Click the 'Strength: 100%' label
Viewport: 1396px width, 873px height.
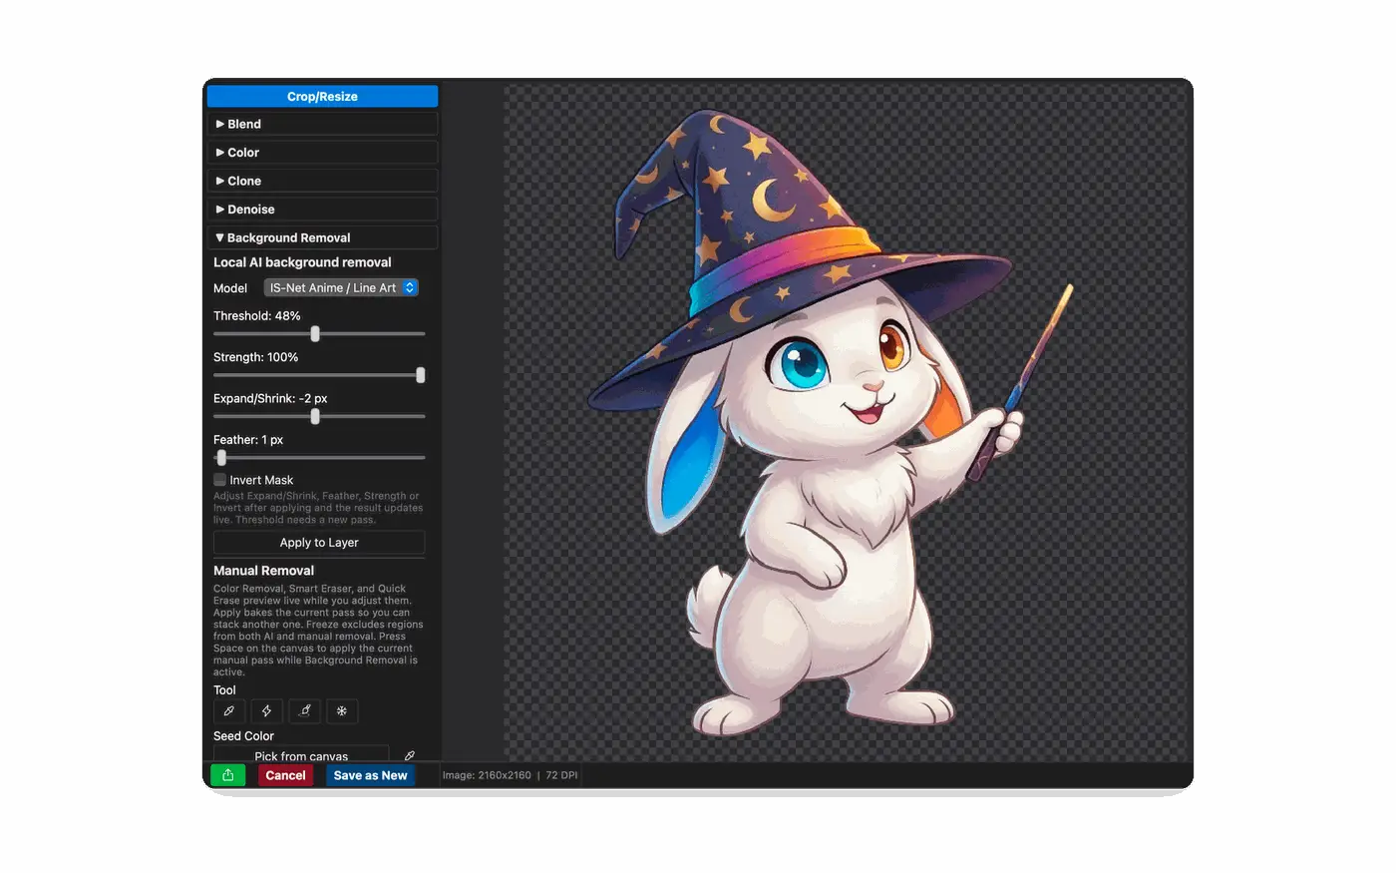(255, 357)
